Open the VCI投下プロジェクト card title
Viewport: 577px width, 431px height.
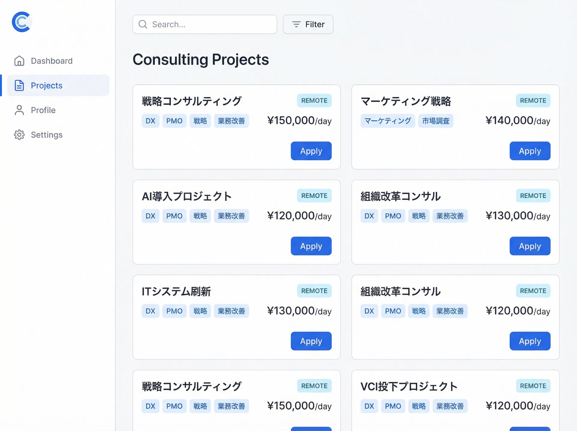point(409,387)
